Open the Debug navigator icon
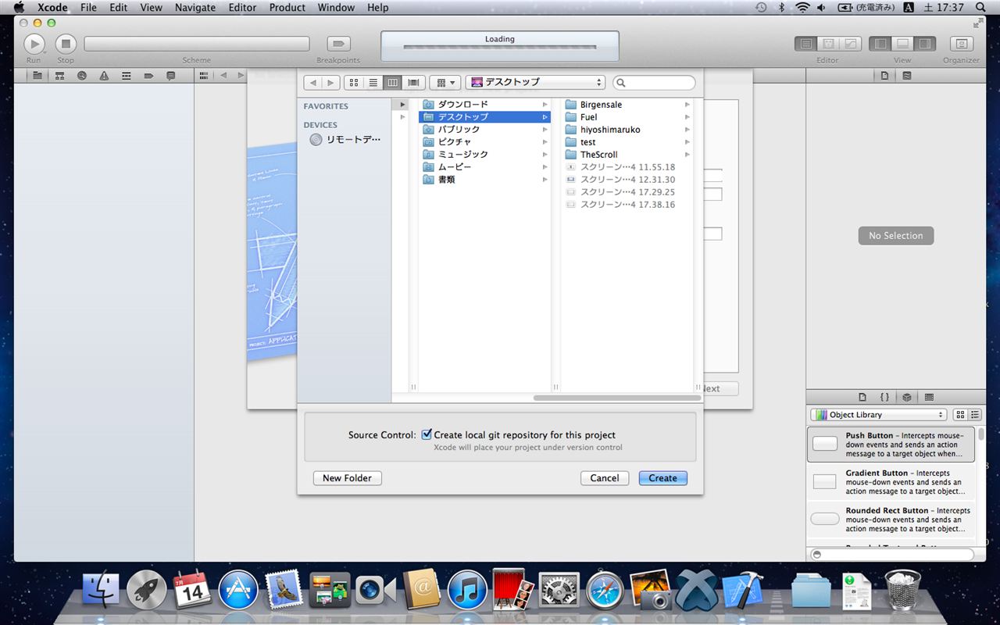This screenshot has height=625, width=1000. (x=126, y=76)
